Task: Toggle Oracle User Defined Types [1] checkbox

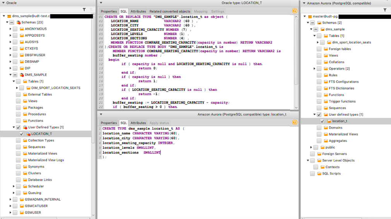Action: [18, 127]
